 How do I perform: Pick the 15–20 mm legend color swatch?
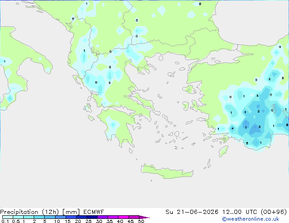[71, 217]
